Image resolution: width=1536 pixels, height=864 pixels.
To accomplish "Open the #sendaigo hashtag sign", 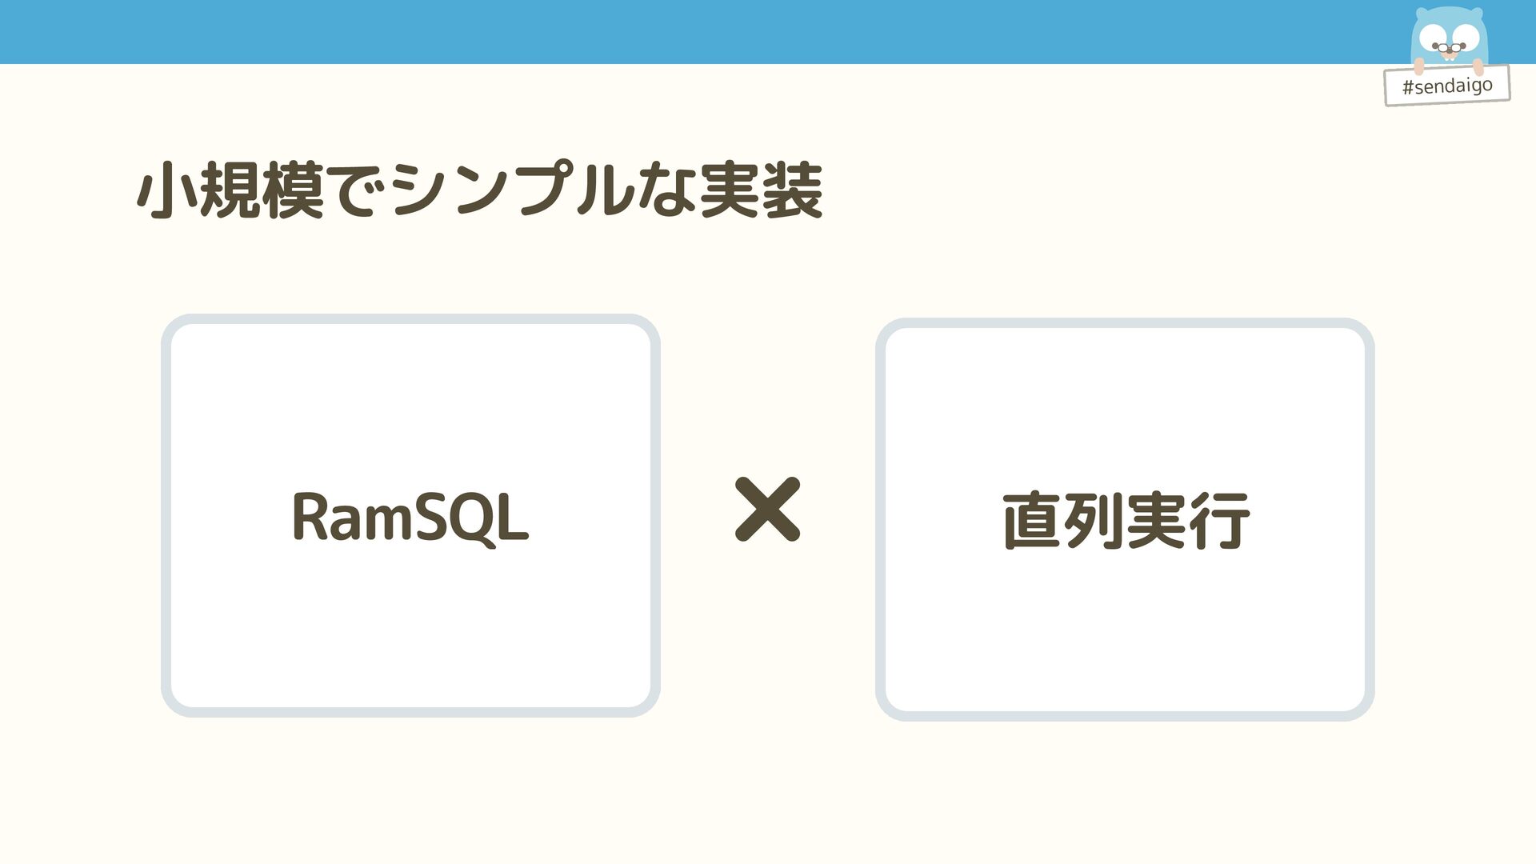I will [x=1447, y=86].
